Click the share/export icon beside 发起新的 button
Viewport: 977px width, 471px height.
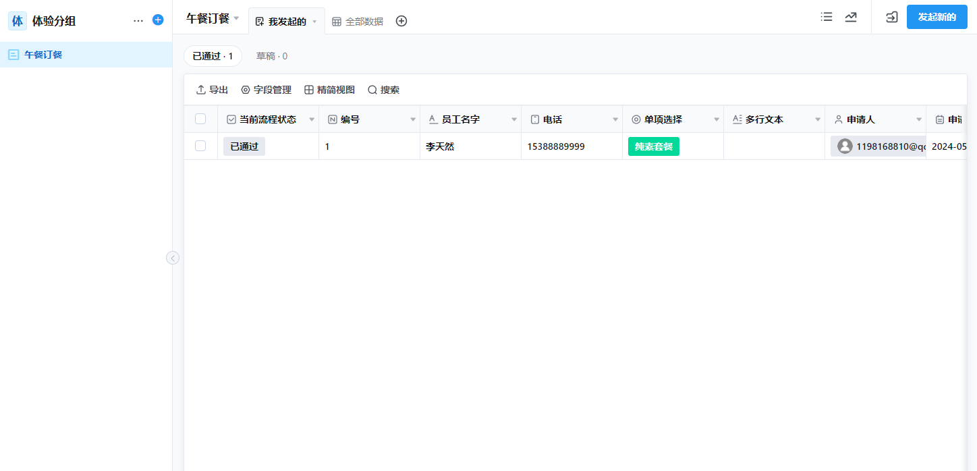click(891, 17)
